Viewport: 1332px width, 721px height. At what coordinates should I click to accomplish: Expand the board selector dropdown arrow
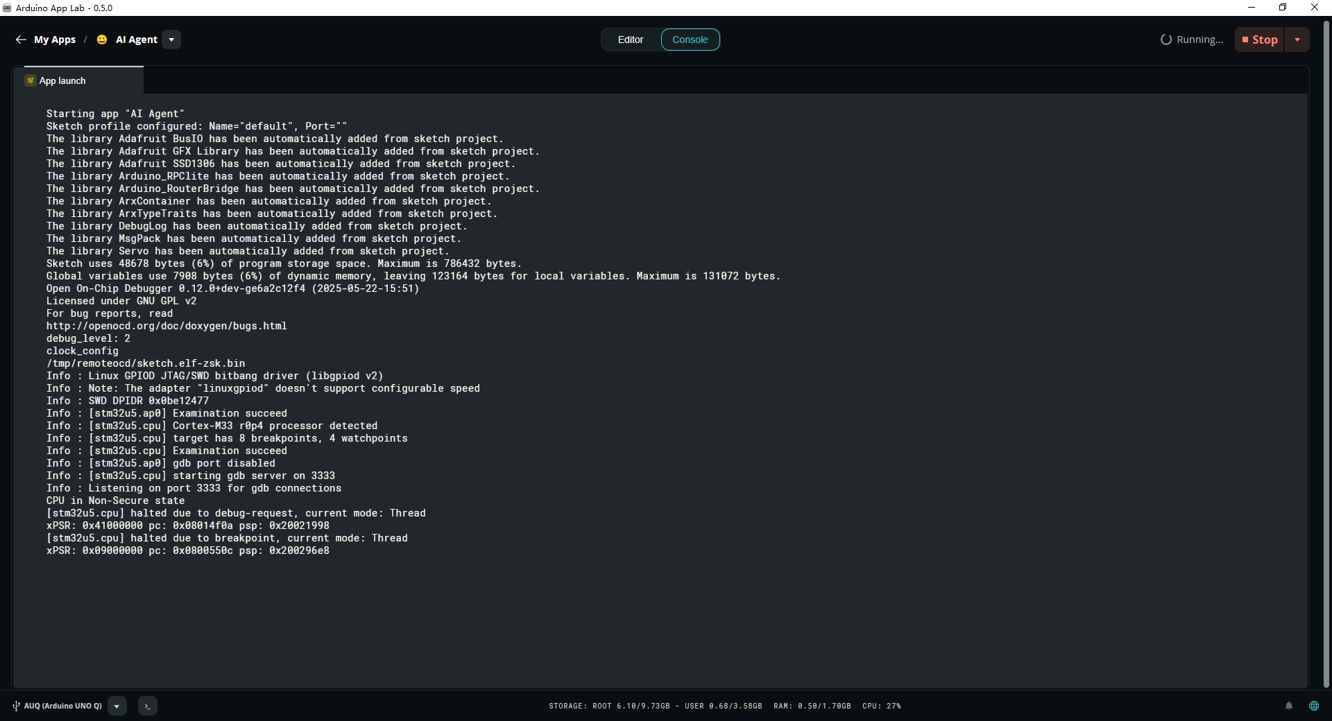point(117,706)
